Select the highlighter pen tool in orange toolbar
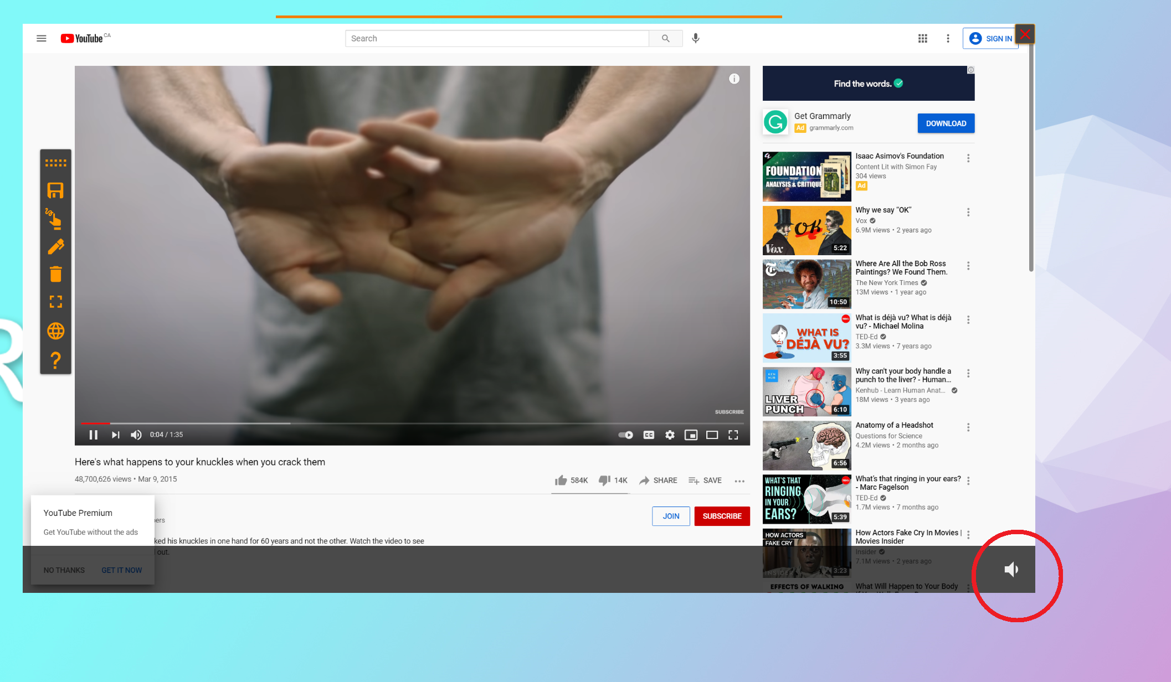Screen dimensions: 1171x682 pyautogui.click(x=56, y=247)
